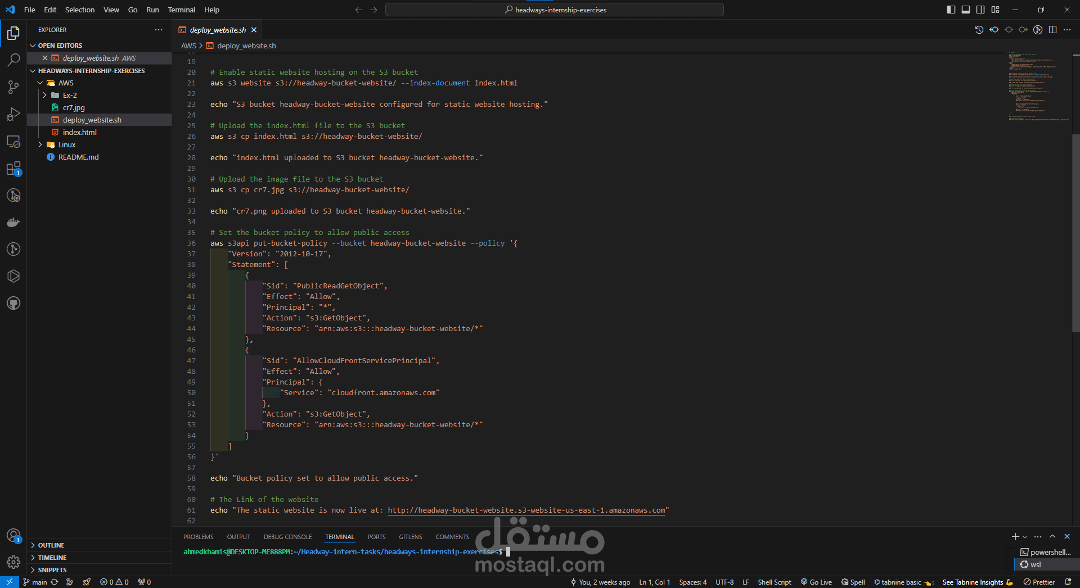Collapse the Open Editors section
Screen dimensions: 1080x588
(x=99, y=46)
